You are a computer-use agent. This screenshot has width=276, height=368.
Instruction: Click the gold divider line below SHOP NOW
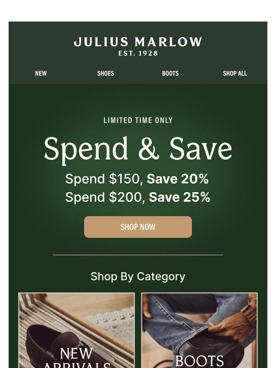pyautogui.click(x=138, y=255)
